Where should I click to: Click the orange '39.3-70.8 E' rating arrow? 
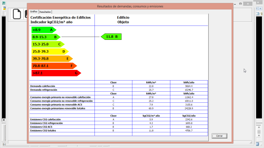pos(52,59)
